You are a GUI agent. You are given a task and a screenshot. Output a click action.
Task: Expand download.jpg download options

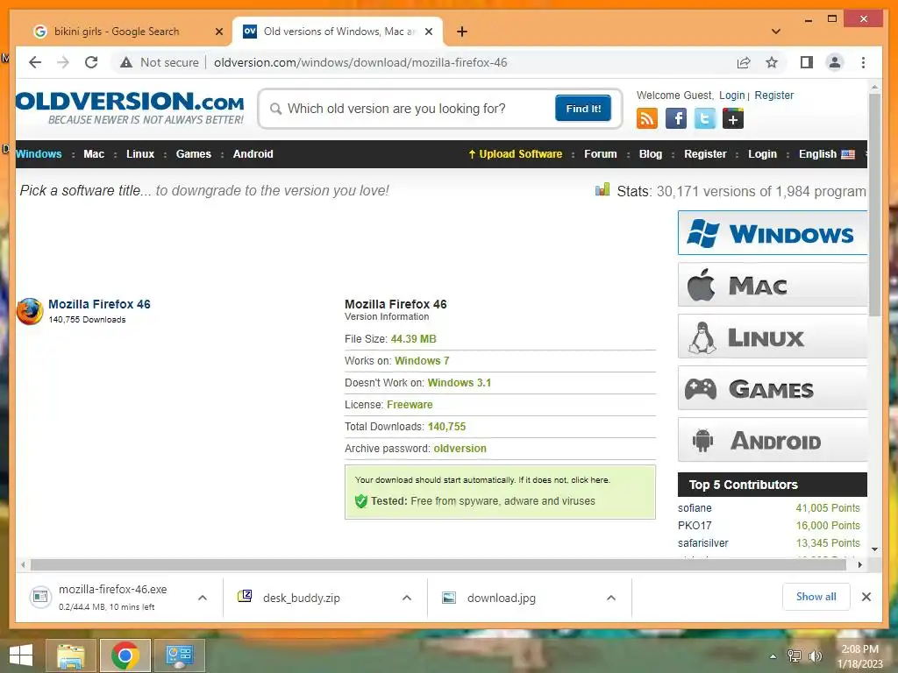pyautogui.click(x=611, y=598)
